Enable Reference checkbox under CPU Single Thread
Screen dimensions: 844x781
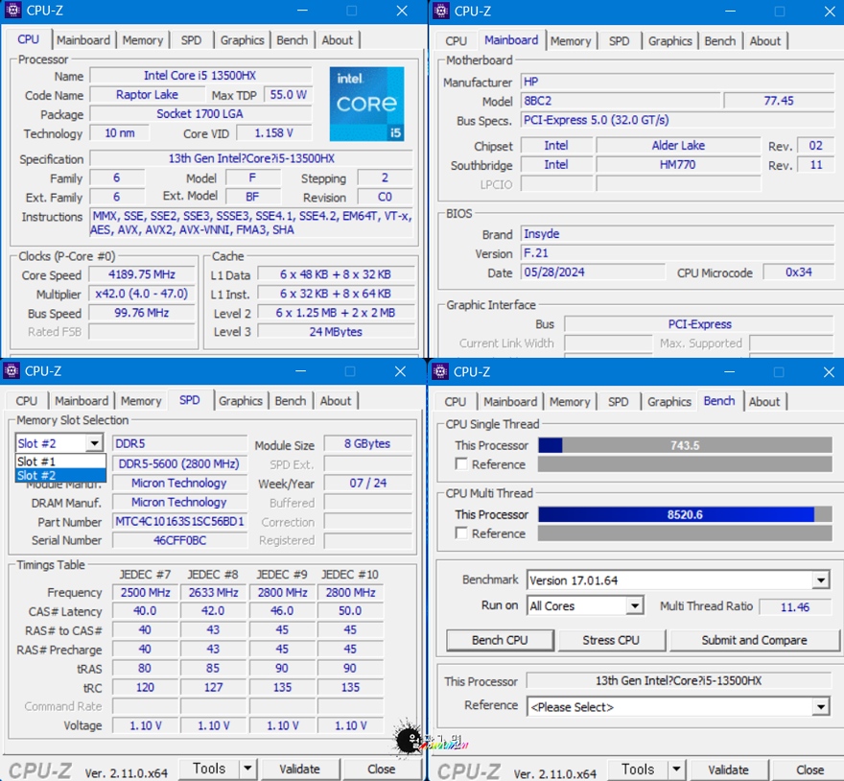click(x=462, y=464)
